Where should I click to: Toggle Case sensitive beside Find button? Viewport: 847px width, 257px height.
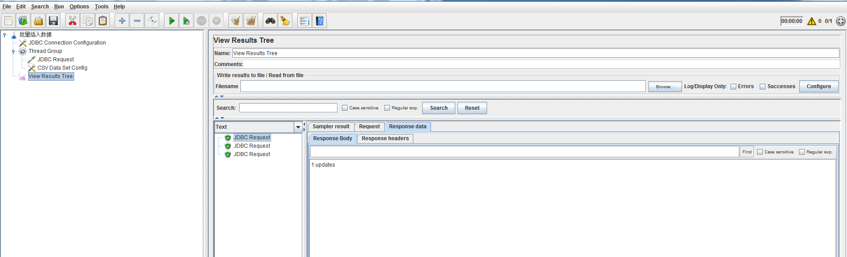pos(760,152)
